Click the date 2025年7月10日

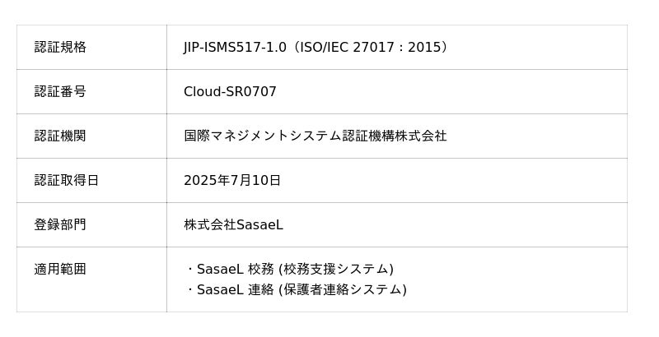coord(232,181)
